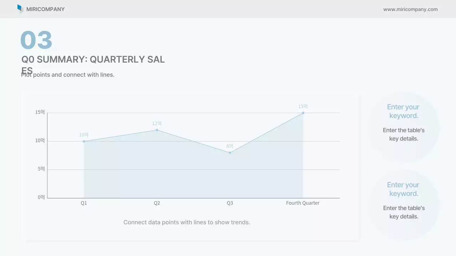This screenshot has width=456, height=256.
Task: Select the large "03" slide number
Action: [36, 40]
